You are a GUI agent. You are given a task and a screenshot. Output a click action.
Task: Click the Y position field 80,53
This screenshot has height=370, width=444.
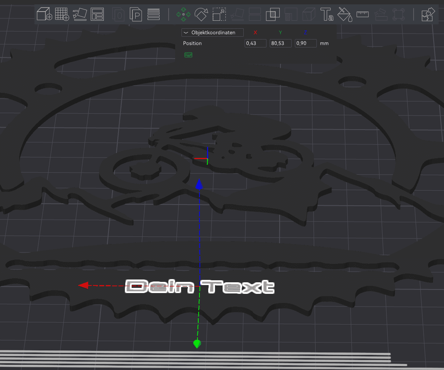tap(280, 43)
